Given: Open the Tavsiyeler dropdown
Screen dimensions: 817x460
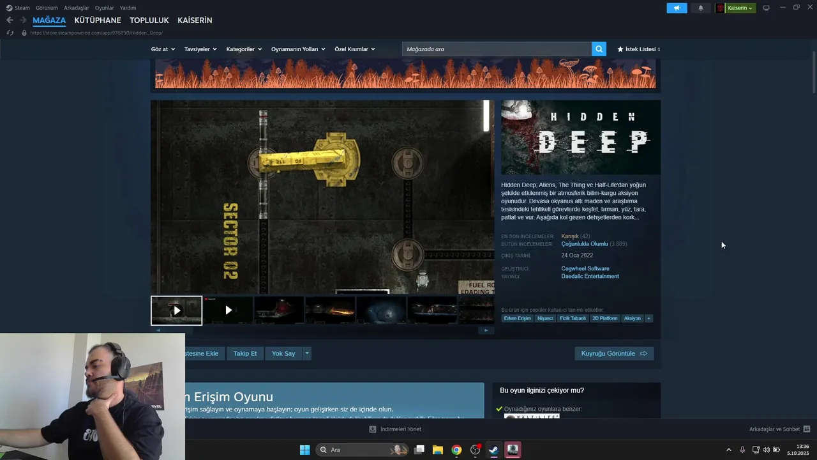Looking at the screenshot, I should (200, 49).
